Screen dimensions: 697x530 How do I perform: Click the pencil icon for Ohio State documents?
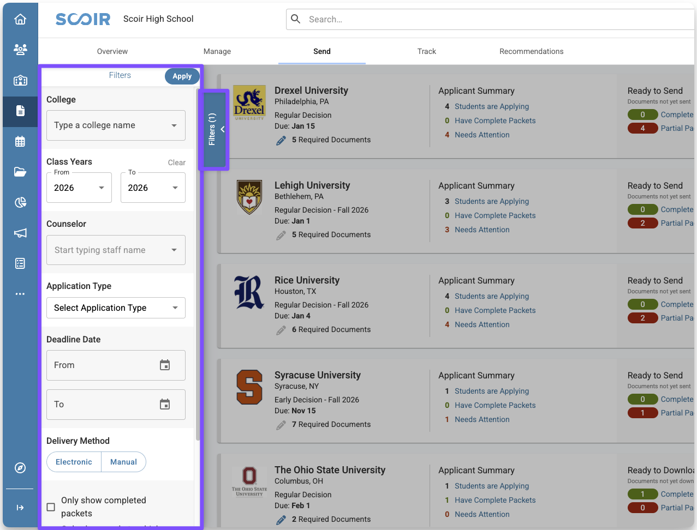click(x=281, y=520)
